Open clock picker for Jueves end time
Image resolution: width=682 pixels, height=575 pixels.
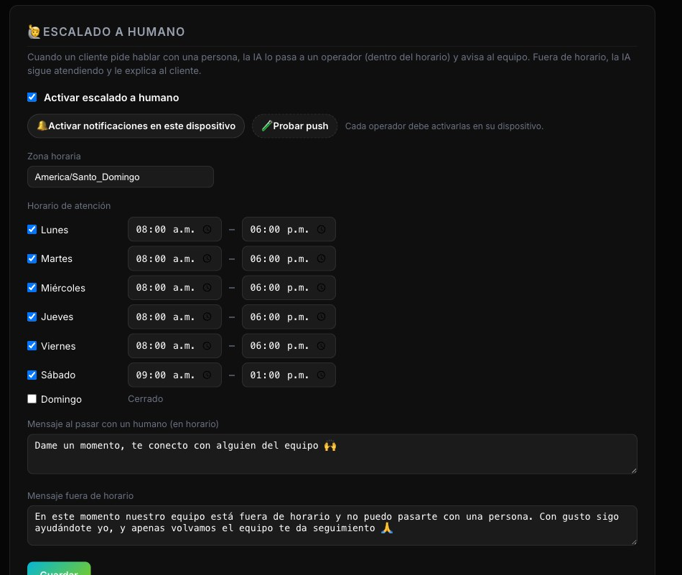(321, 317)
